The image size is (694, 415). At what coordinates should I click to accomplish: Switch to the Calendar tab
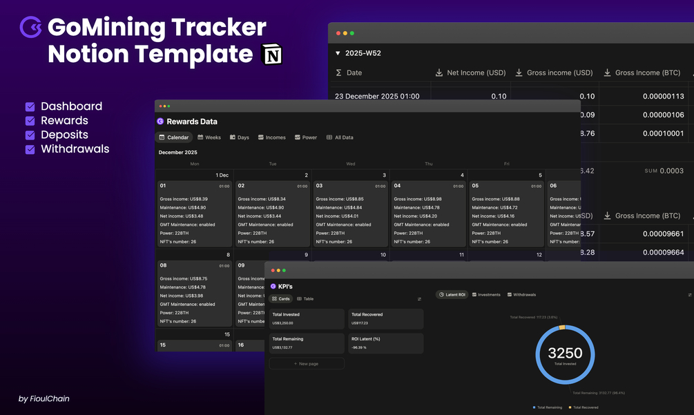tap(173, 137)
